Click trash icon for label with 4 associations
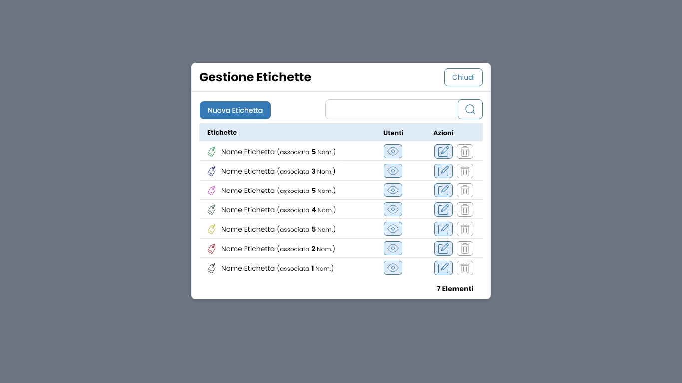 coord(465,209)
